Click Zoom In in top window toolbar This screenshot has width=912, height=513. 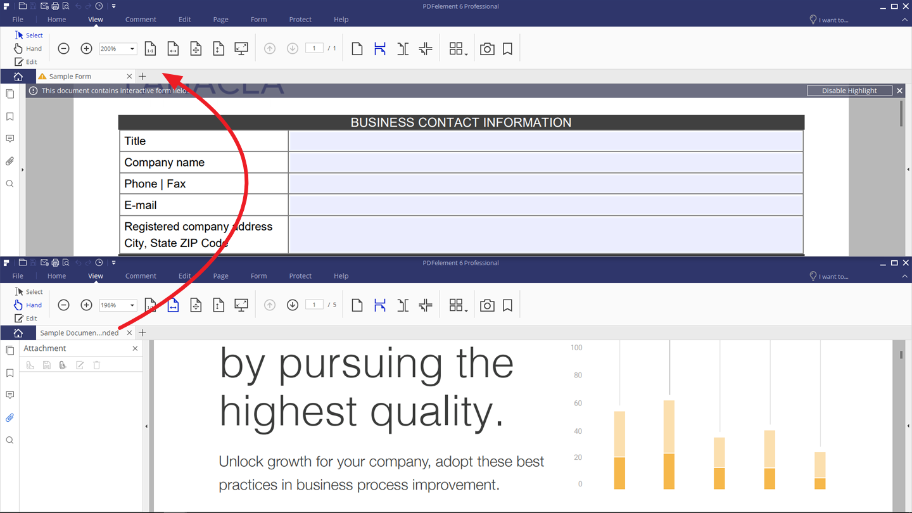point(86,49)
